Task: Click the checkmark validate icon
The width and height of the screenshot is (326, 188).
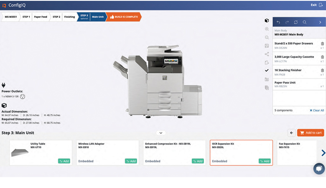Action: click(x=267, y=71)
